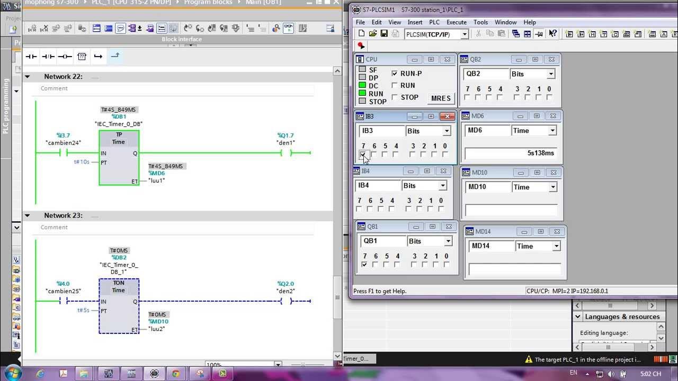Click the monitoring glasses icon in editor toolbar
The width and height of the screenshot is (678, 381).
point(288,29)
